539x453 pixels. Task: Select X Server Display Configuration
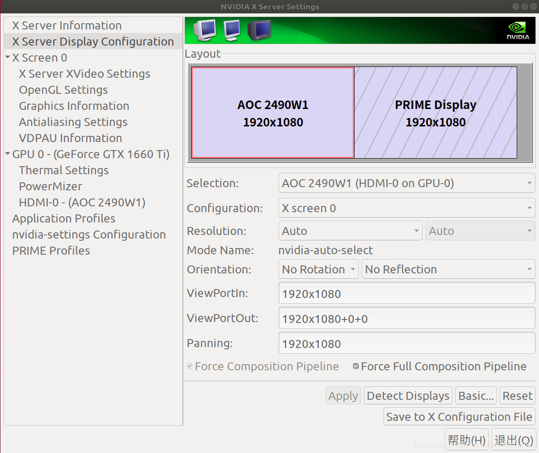tap(93, 42)
